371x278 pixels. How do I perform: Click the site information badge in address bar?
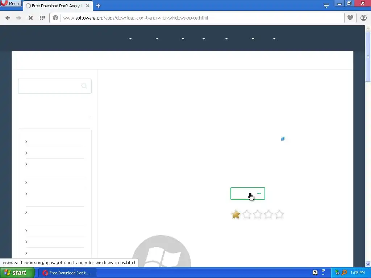55,18
